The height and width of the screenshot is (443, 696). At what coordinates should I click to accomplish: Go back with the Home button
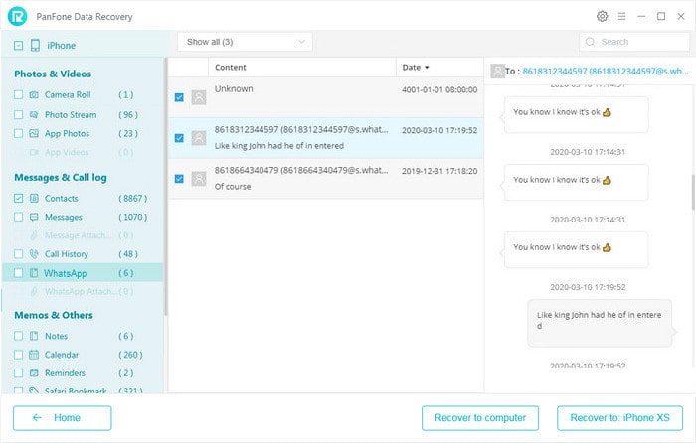pyautogui.click(x=62, y=418)
